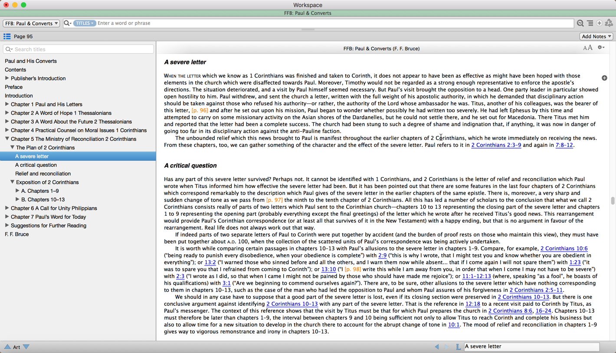This screenshot has width=616, height=353.
Task: Open the TITLES search field selector
Action: pyautogui.click(x=85, y=23)
